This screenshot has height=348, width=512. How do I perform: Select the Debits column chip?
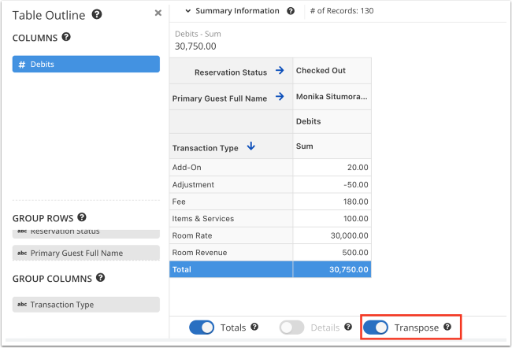point(86,64)
